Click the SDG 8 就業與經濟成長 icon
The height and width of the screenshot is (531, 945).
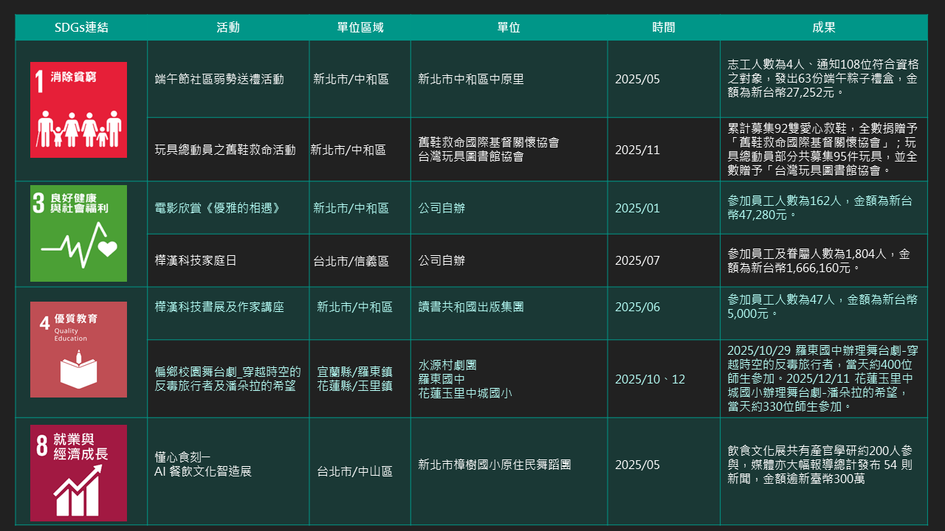(x=78, y=473)
